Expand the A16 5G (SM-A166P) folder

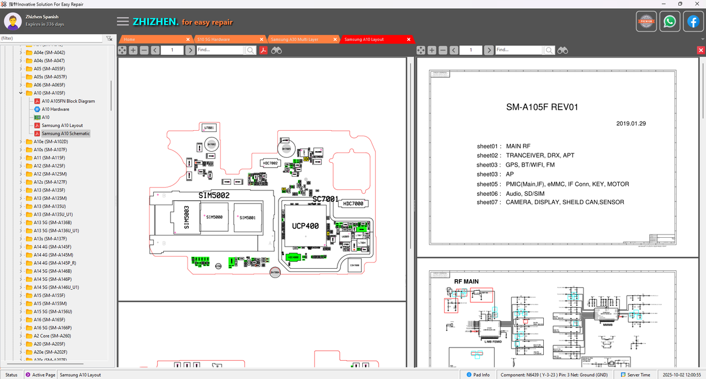(21, 328)
